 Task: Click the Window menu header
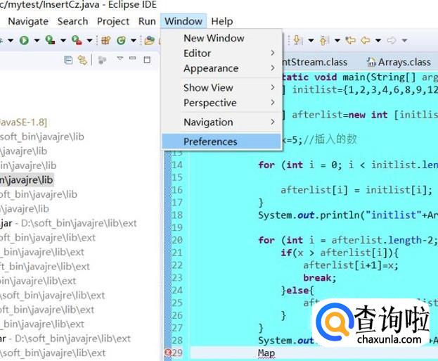point(183,21)
